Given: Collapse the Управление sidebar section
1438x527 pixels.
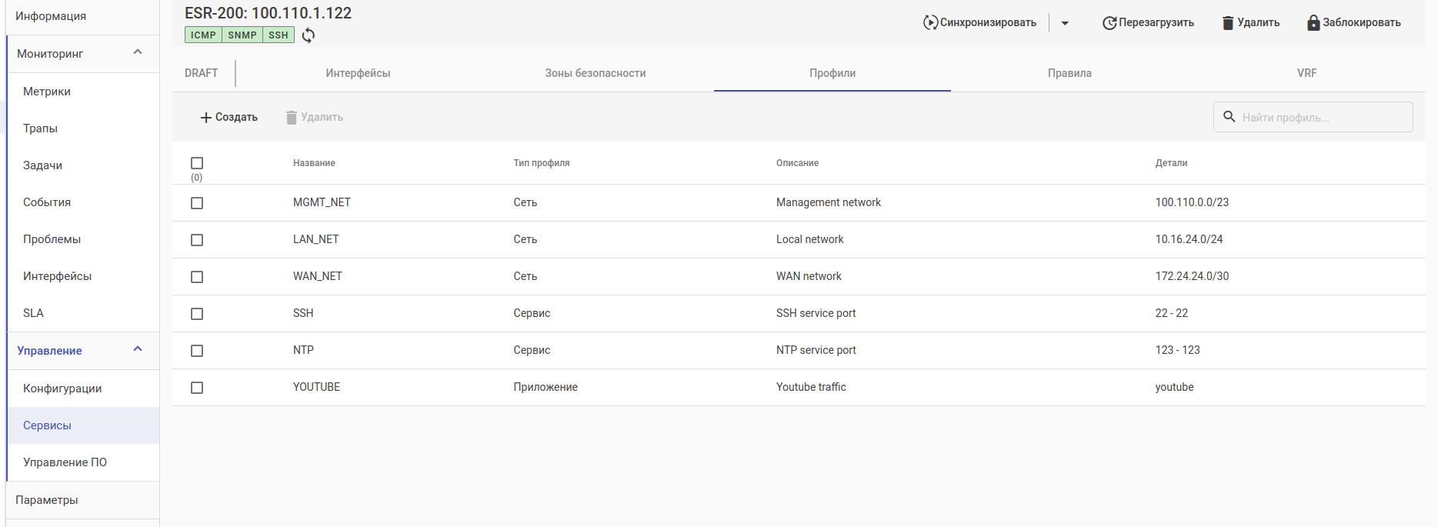Looking at the screenshot, I should pyautogui.click(x=138, y=349).
